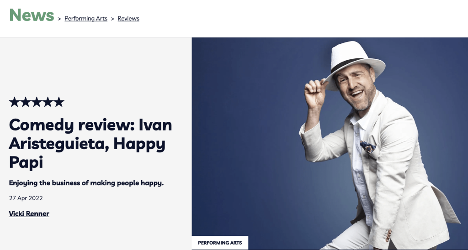Click the jacket sleeve cuff buttons
Screen dimensions: 468x250
388,236
